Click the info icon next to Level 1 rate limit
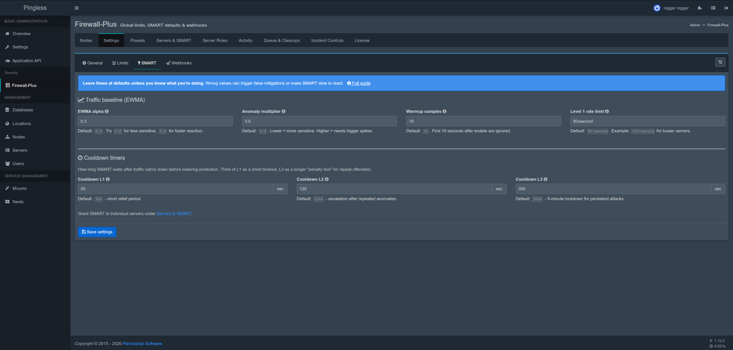 (607, 112)
